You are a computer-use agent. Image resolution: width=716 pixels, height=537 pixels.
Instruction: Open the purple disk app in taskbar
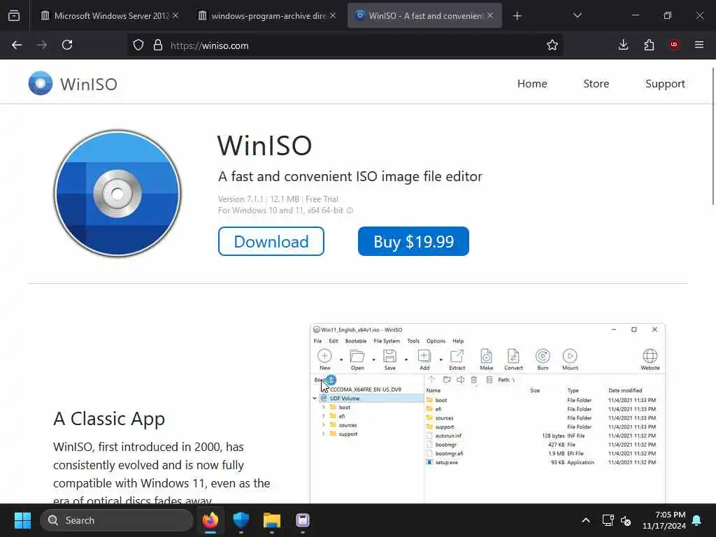[x=302, y=520]
